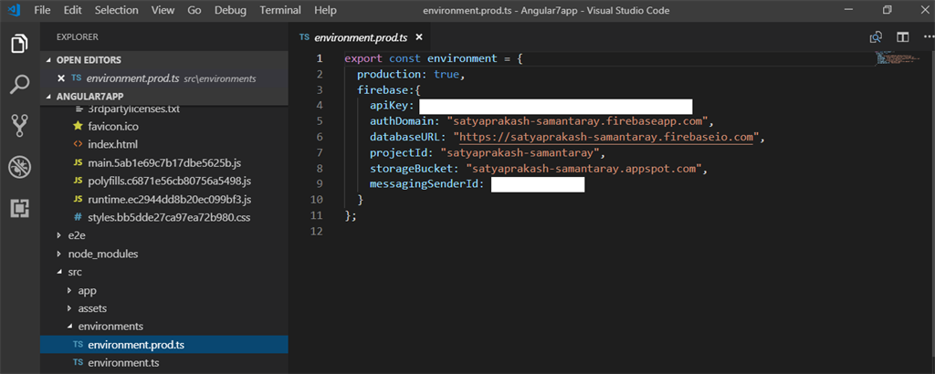Open the Source Control activity bar icon

(20, 126)
